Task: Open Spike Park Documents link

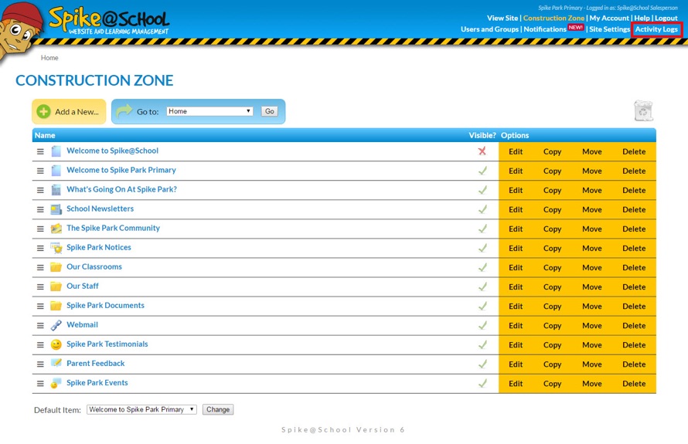Action: tap(105, 306)
